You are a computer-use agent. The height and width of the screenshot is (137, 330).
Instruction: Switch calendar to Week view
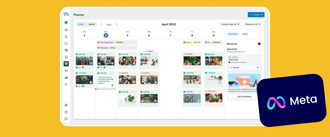tap(81, 24)
